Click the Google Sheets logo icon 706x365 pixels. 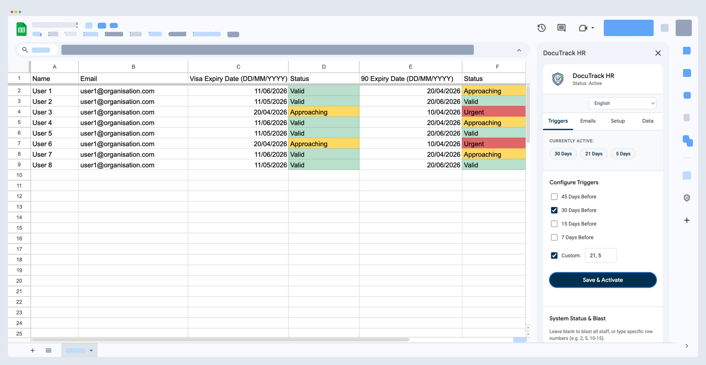[21, 29]
